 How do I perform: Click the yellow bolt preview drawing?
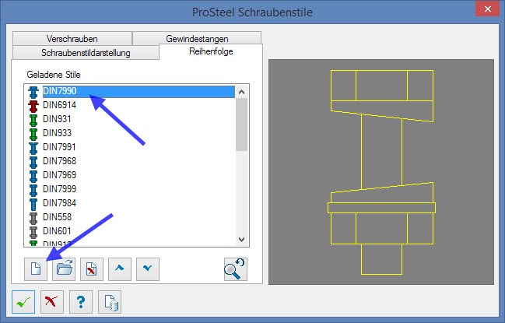381,172
